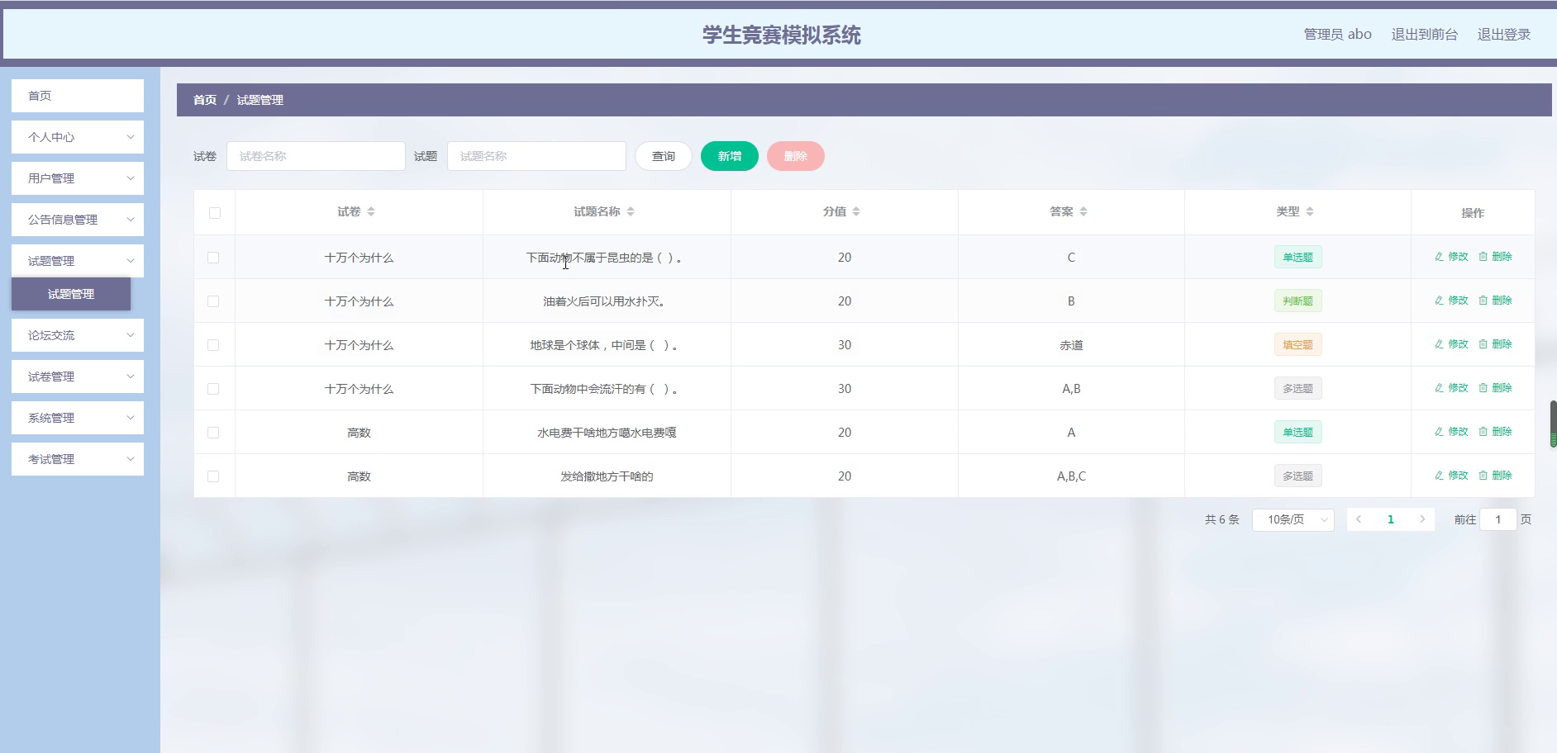
Task: Check the row 地球是个球体
Action: tap(213, 345)
